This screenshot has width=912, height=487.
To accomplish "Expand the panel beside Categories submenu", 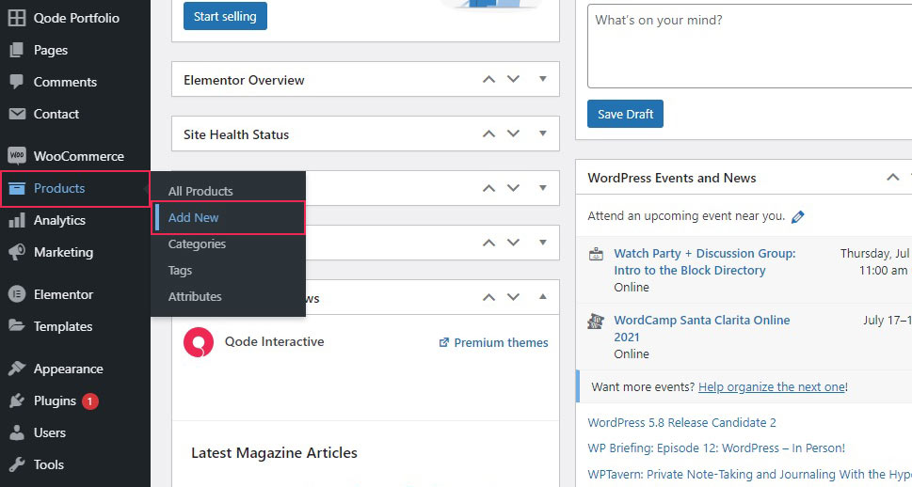I will tap(543, 243).
